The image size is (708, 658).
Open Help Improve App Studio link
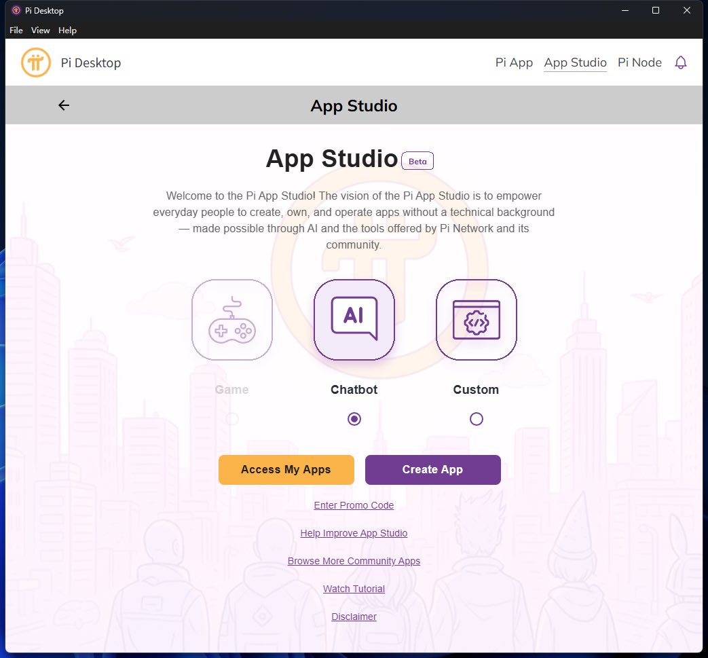[x=354, y=533]
